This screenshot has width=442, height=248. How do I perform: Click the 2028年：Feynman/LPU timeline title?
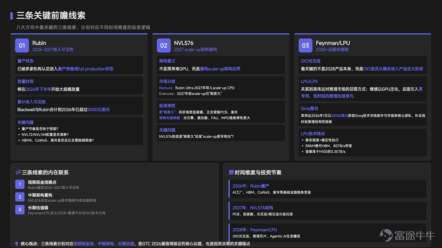tap(254, 230)
